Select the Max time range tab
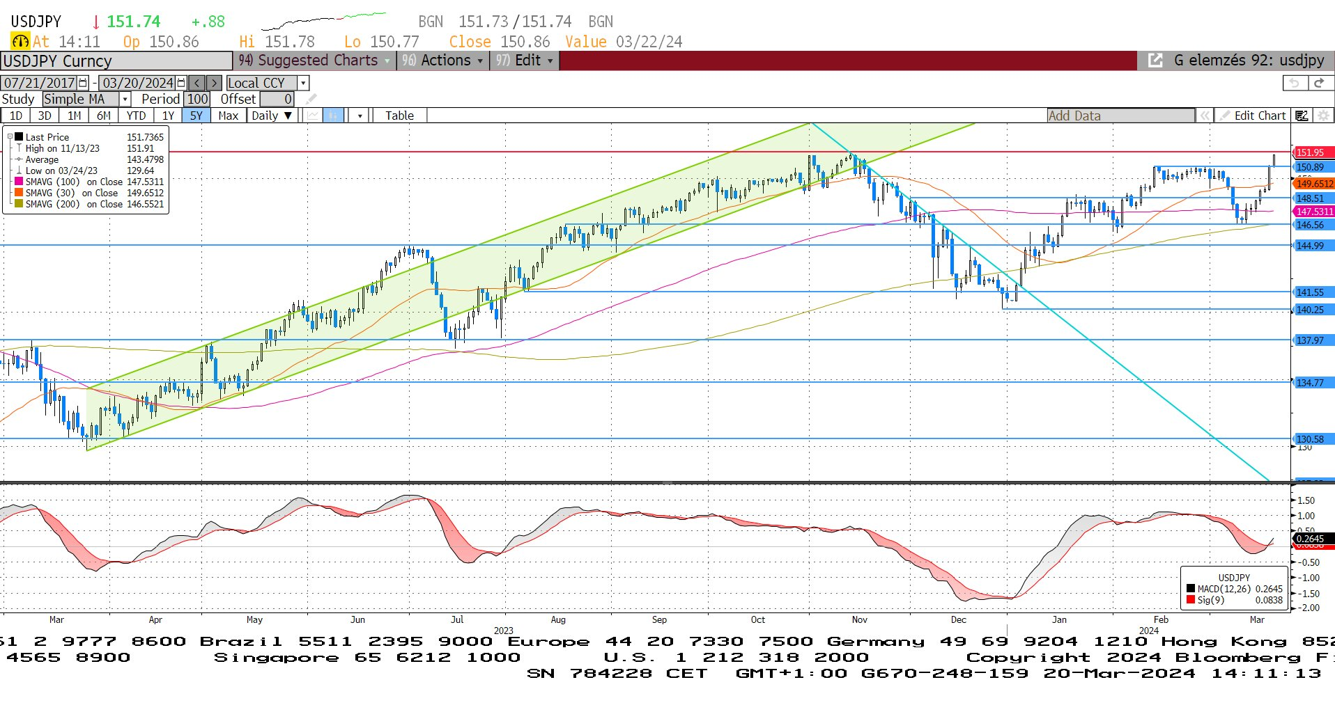 (x=228, y=116)
